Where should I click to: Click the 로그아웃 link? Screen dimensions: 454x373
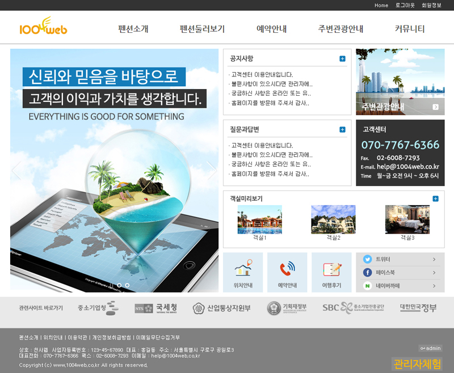[405, 5]
